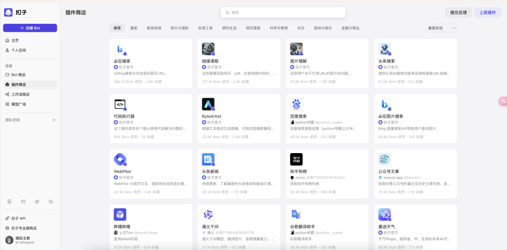Select the 推荐 category tab

click(117, 28)
